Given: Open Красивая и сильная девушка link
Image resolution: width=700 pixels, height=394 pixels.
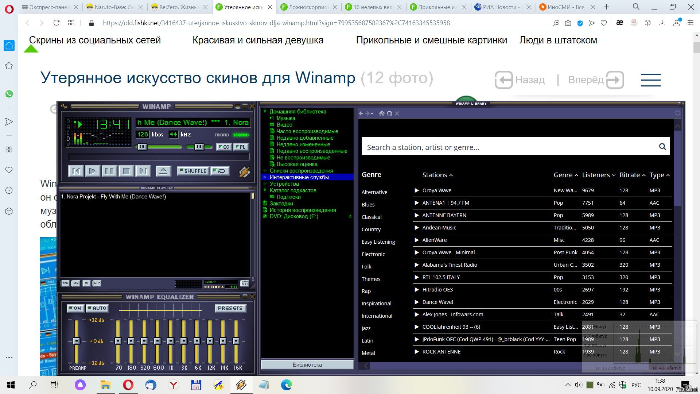Looking at the screenshot, I should point(258,40).
